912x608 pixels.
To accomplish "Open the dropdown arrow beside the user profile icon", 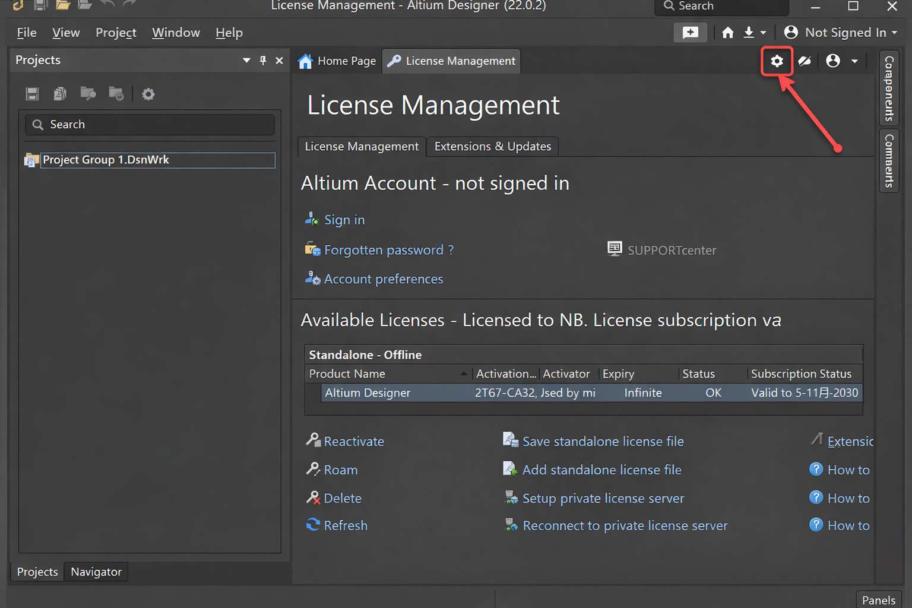I will coord(854,61).
